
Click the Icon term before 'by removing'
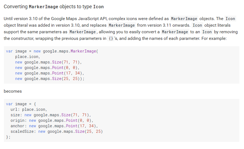(x=207, y=32)
